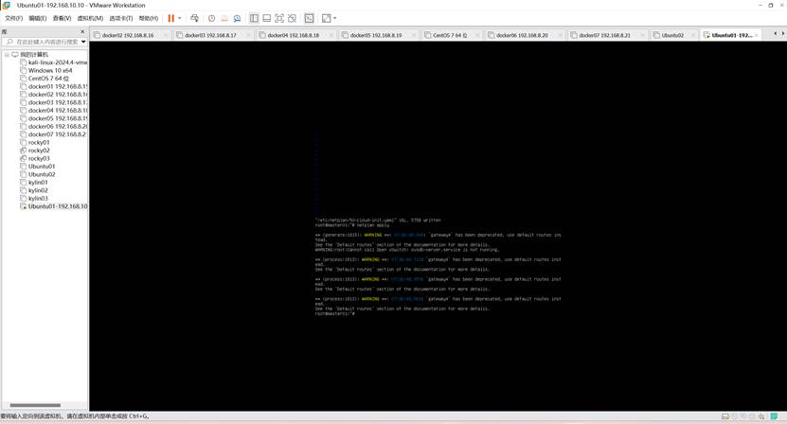Select kylin01 in the library
The image size is (787, 424).
(34, 182)
